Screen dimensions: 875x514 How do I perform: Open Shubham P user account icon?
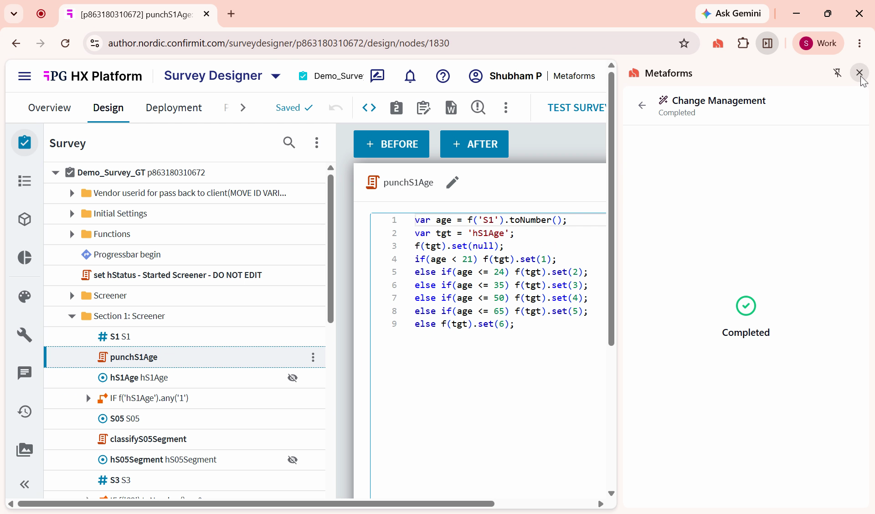coord(475,76)
